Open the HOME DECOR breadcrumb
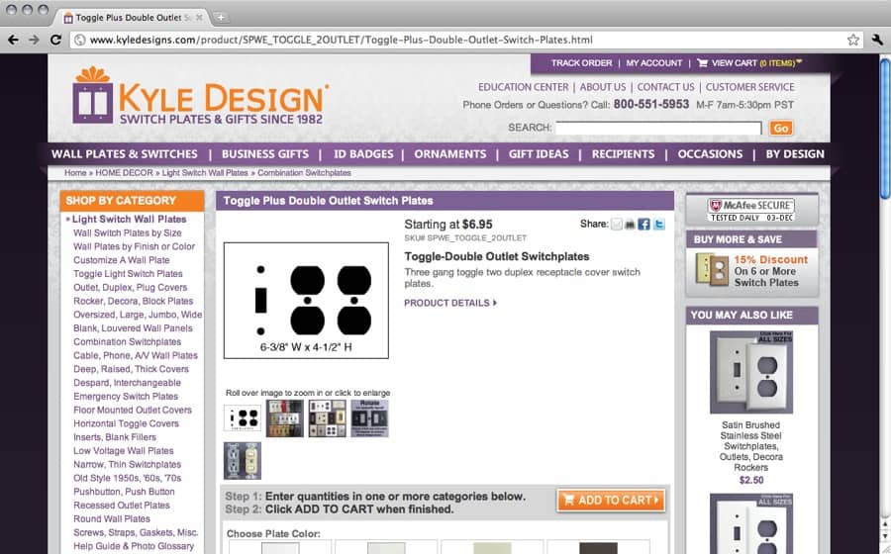The image size is (891, 554). [x=124, y=172]
